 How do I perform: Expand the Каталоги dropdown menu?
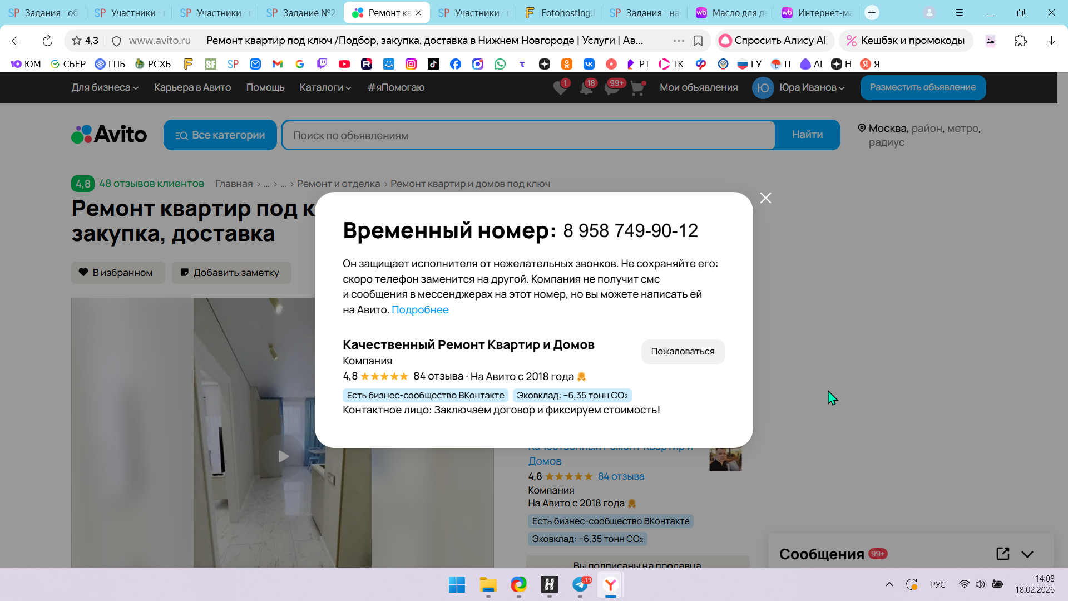(325, 87)
